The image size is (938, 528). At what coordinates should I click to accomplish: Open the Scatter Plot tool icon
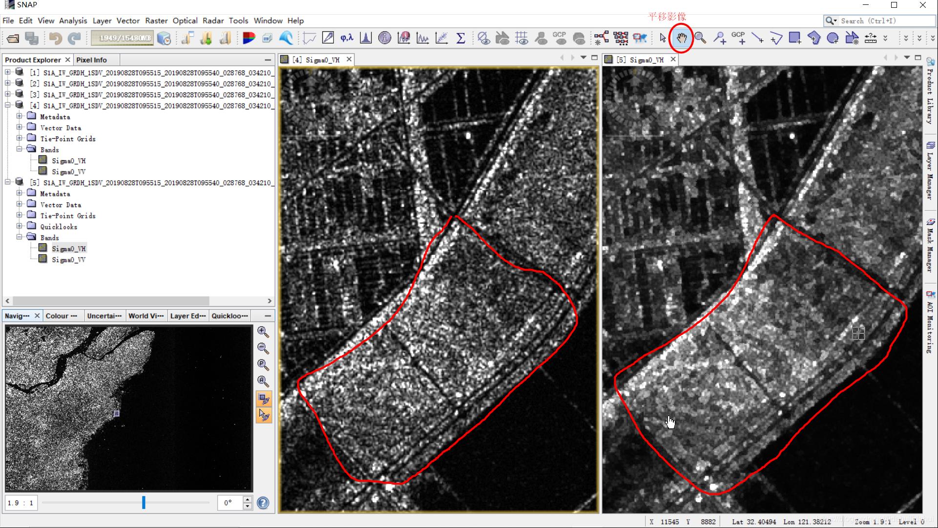pyautogui.click(x=441, y=38)
